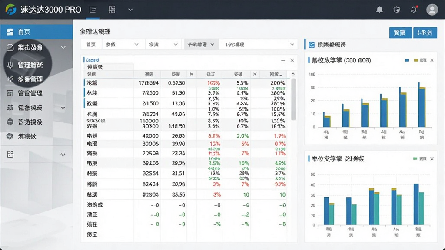Click the globe icon in the seventh sidebar row
Screen dimensions: 445x250
click(10, 136)
